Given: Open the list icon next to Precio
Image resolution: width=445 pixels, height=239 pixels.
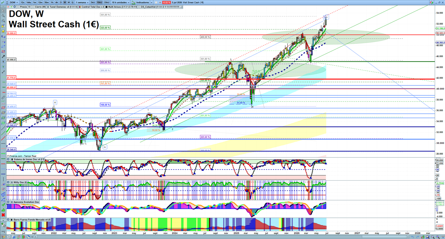Looking at the screenshot, I should pos(29,7).
